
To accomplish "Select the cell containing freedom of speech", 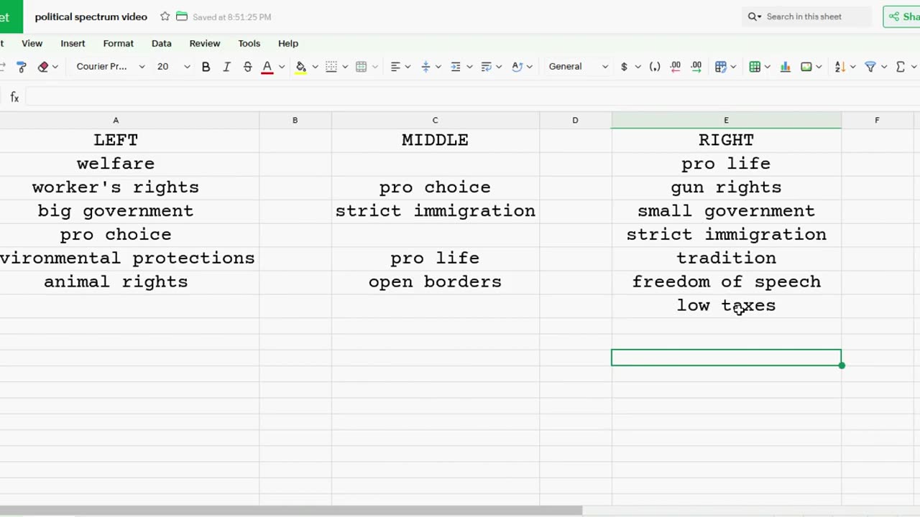I will pyautogui.click(x=726, y=282).
